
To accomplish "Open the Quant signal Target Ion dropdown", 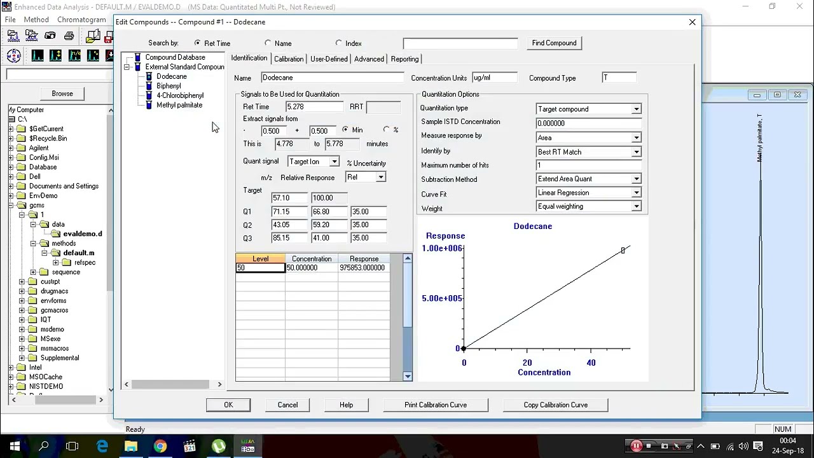I will [x=334, y=162].
